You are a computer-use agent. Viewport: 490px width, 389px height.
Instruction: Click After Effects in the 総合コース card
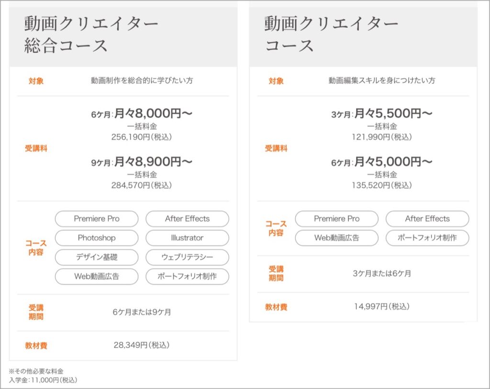click(x=187, y=219)
